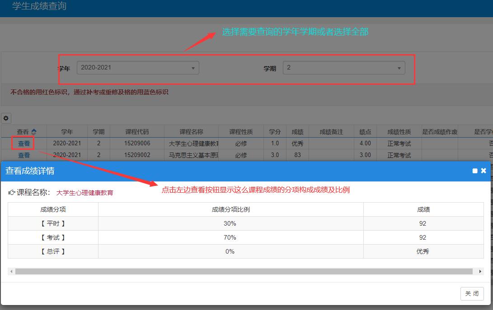Open 查看 link for 马克思主义基本原理 row
This screenshot has height=310, width=493.
[23, 155]
